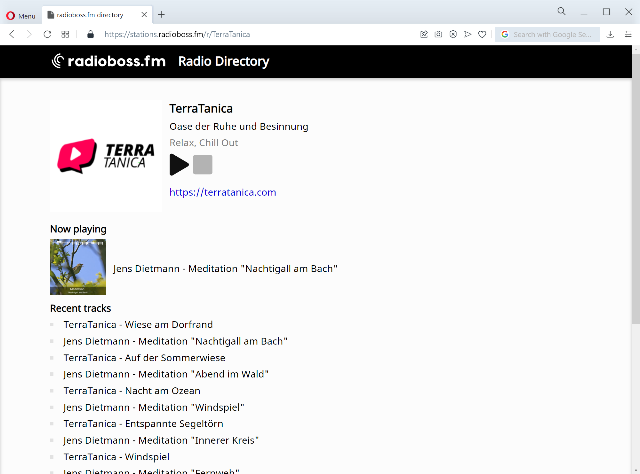Screen dimensions: 640x474
Task: Open the downloads icon
Action: click(x=610, y=34)
